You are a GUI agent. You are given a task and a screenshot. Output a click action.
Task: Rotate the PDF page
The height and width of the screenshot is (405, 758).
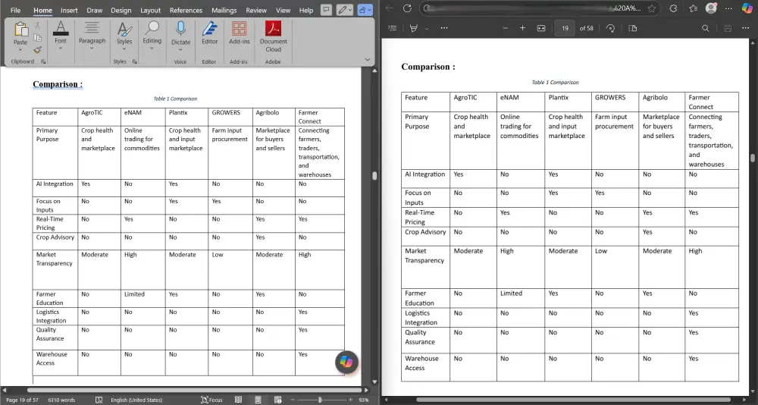[x=610, y=28]
